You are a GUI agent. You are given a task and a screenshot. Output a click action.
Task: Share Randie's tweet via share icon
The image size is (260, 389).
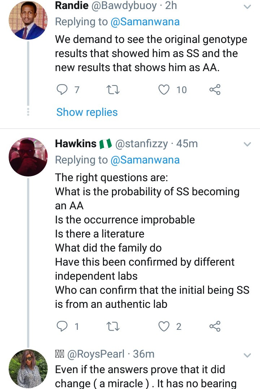[x=215, y=89]
